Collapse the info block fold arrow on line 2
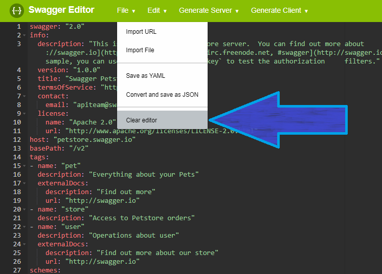382x274 pixels. click(x=25, y=35)
